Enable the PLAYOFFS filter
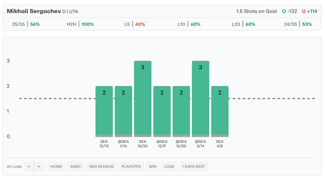 pyautogui.click(x=131, y=167)
